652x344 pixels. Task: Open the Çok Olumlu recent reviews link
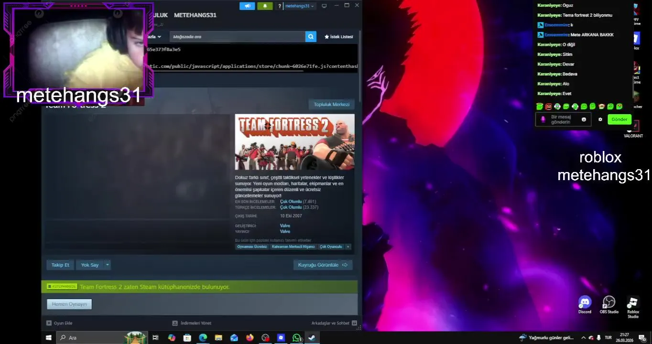pos(291,202)
